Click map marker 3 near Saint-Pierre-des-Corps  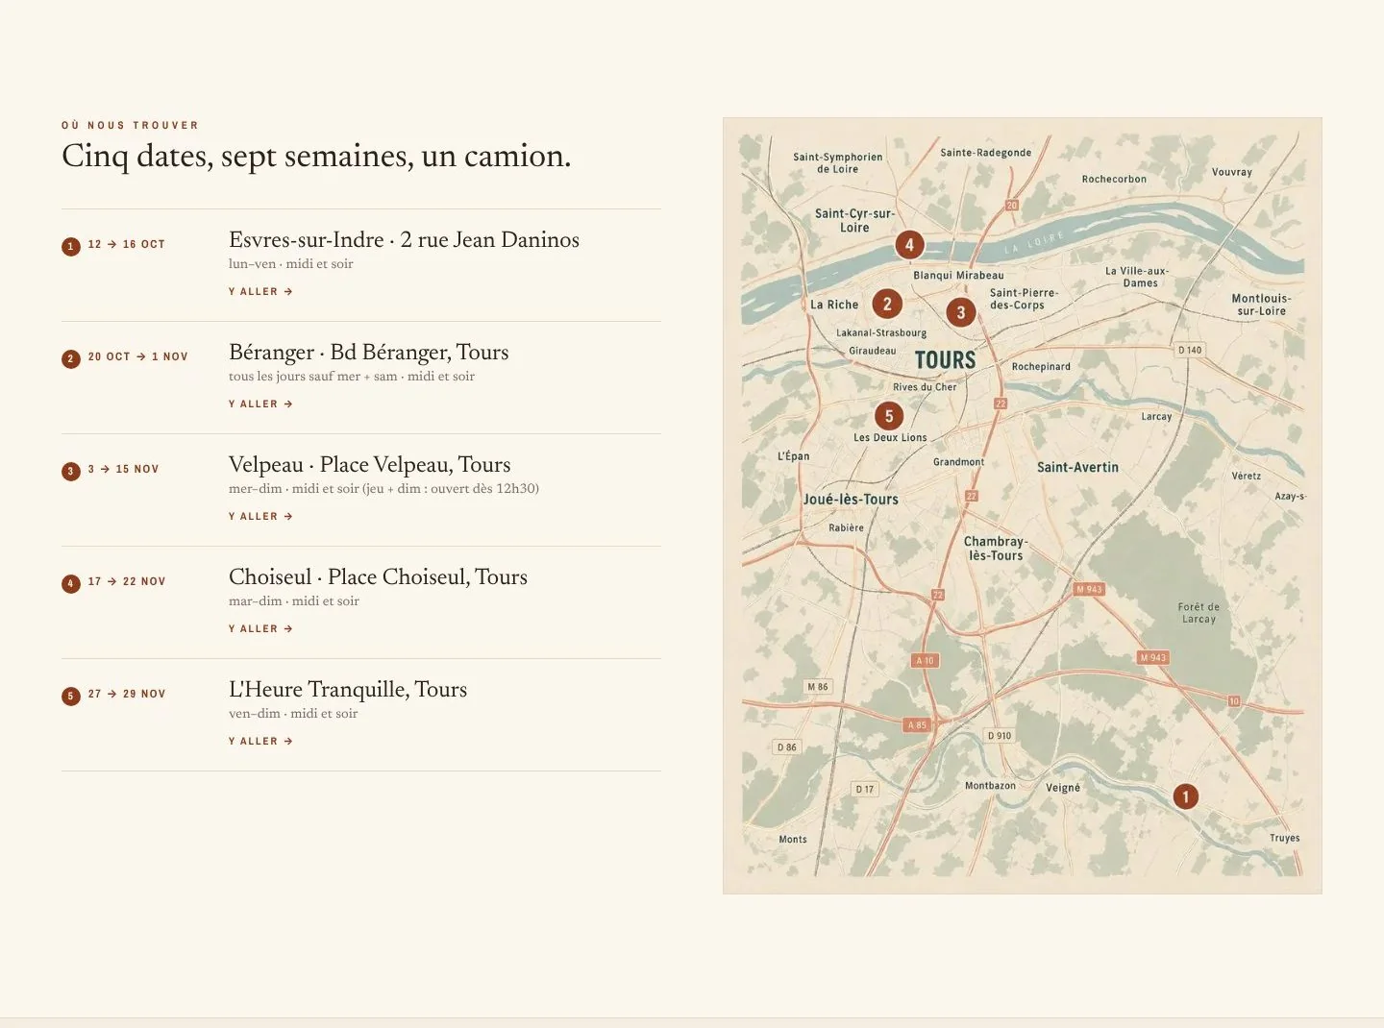coord(960,312)
